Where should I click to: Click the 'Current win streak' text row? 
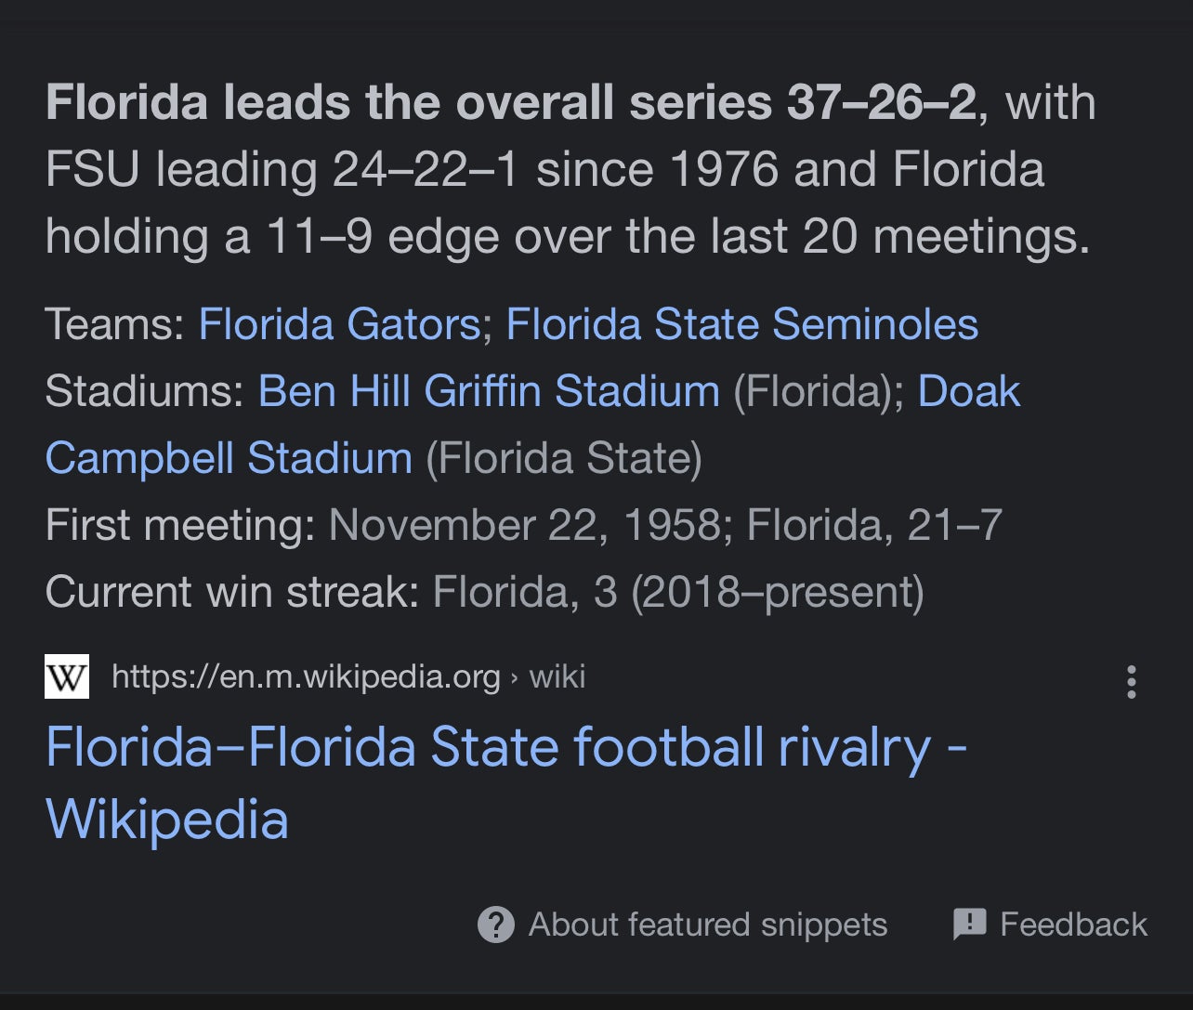pyautogui.click(x=483, y=591)
